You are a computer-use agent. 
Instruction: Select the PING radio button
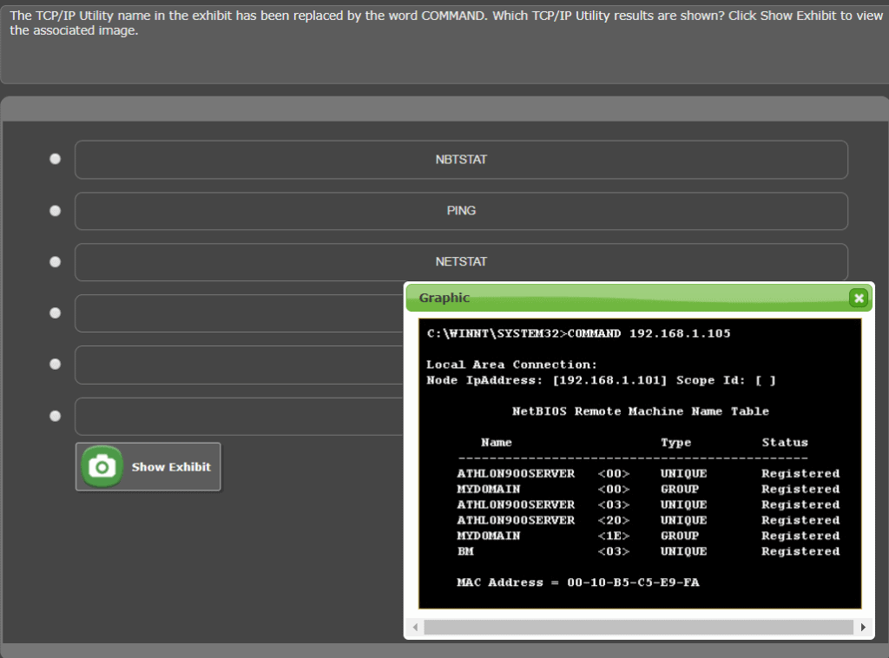tap(55, 211)
